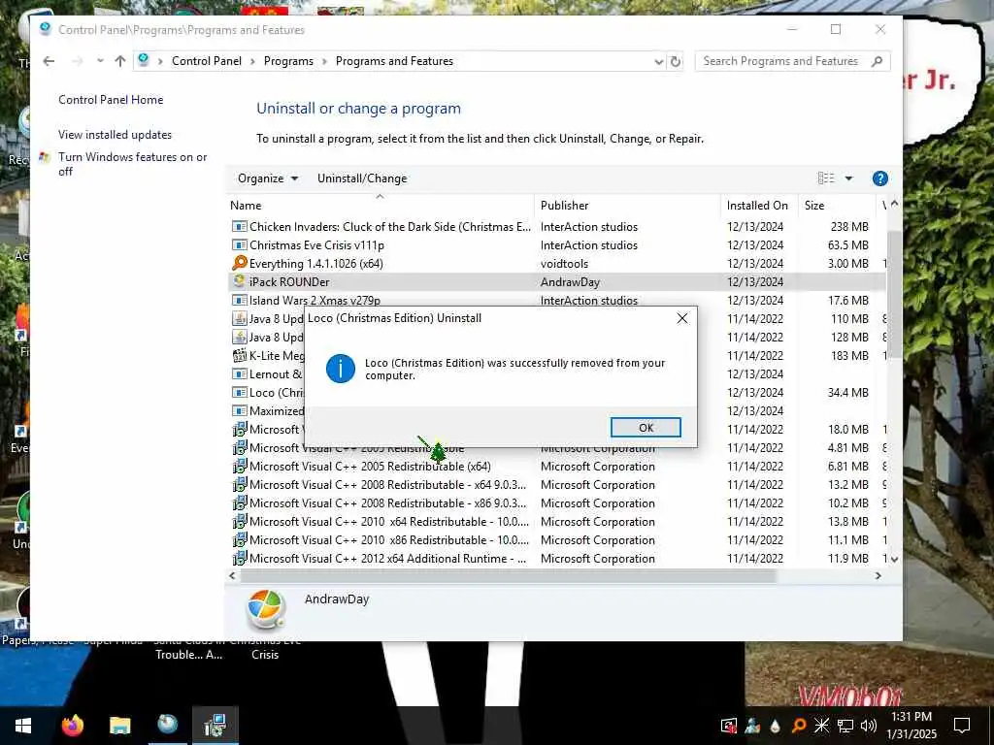The image size is (994, 745).
Task: Expand the More options view arrow
Action: coord(848,178)
